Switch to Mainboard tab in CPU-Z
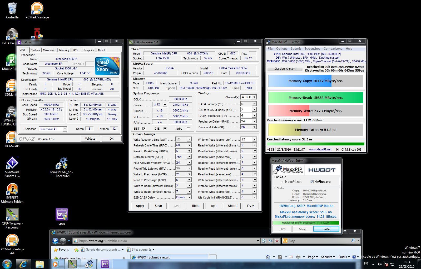Image resolution: width=421 pixels, height=269 pixels. pos(49,50)
